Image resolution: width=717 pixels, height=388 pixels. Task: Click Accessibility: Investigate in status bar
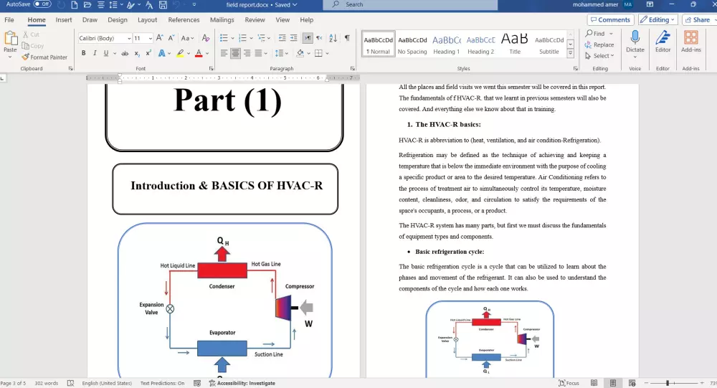(242, 384)
